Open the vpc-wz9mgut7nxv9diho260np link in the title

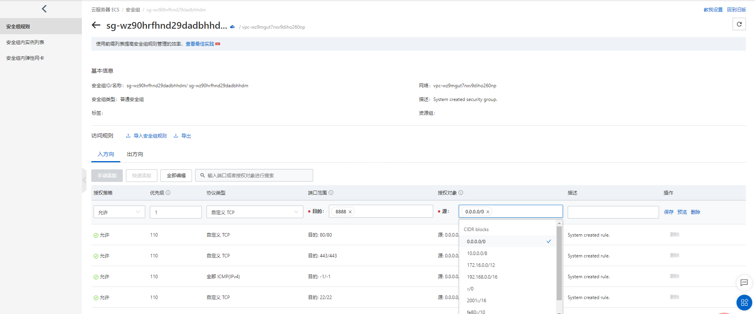click(x=273, y=27)
